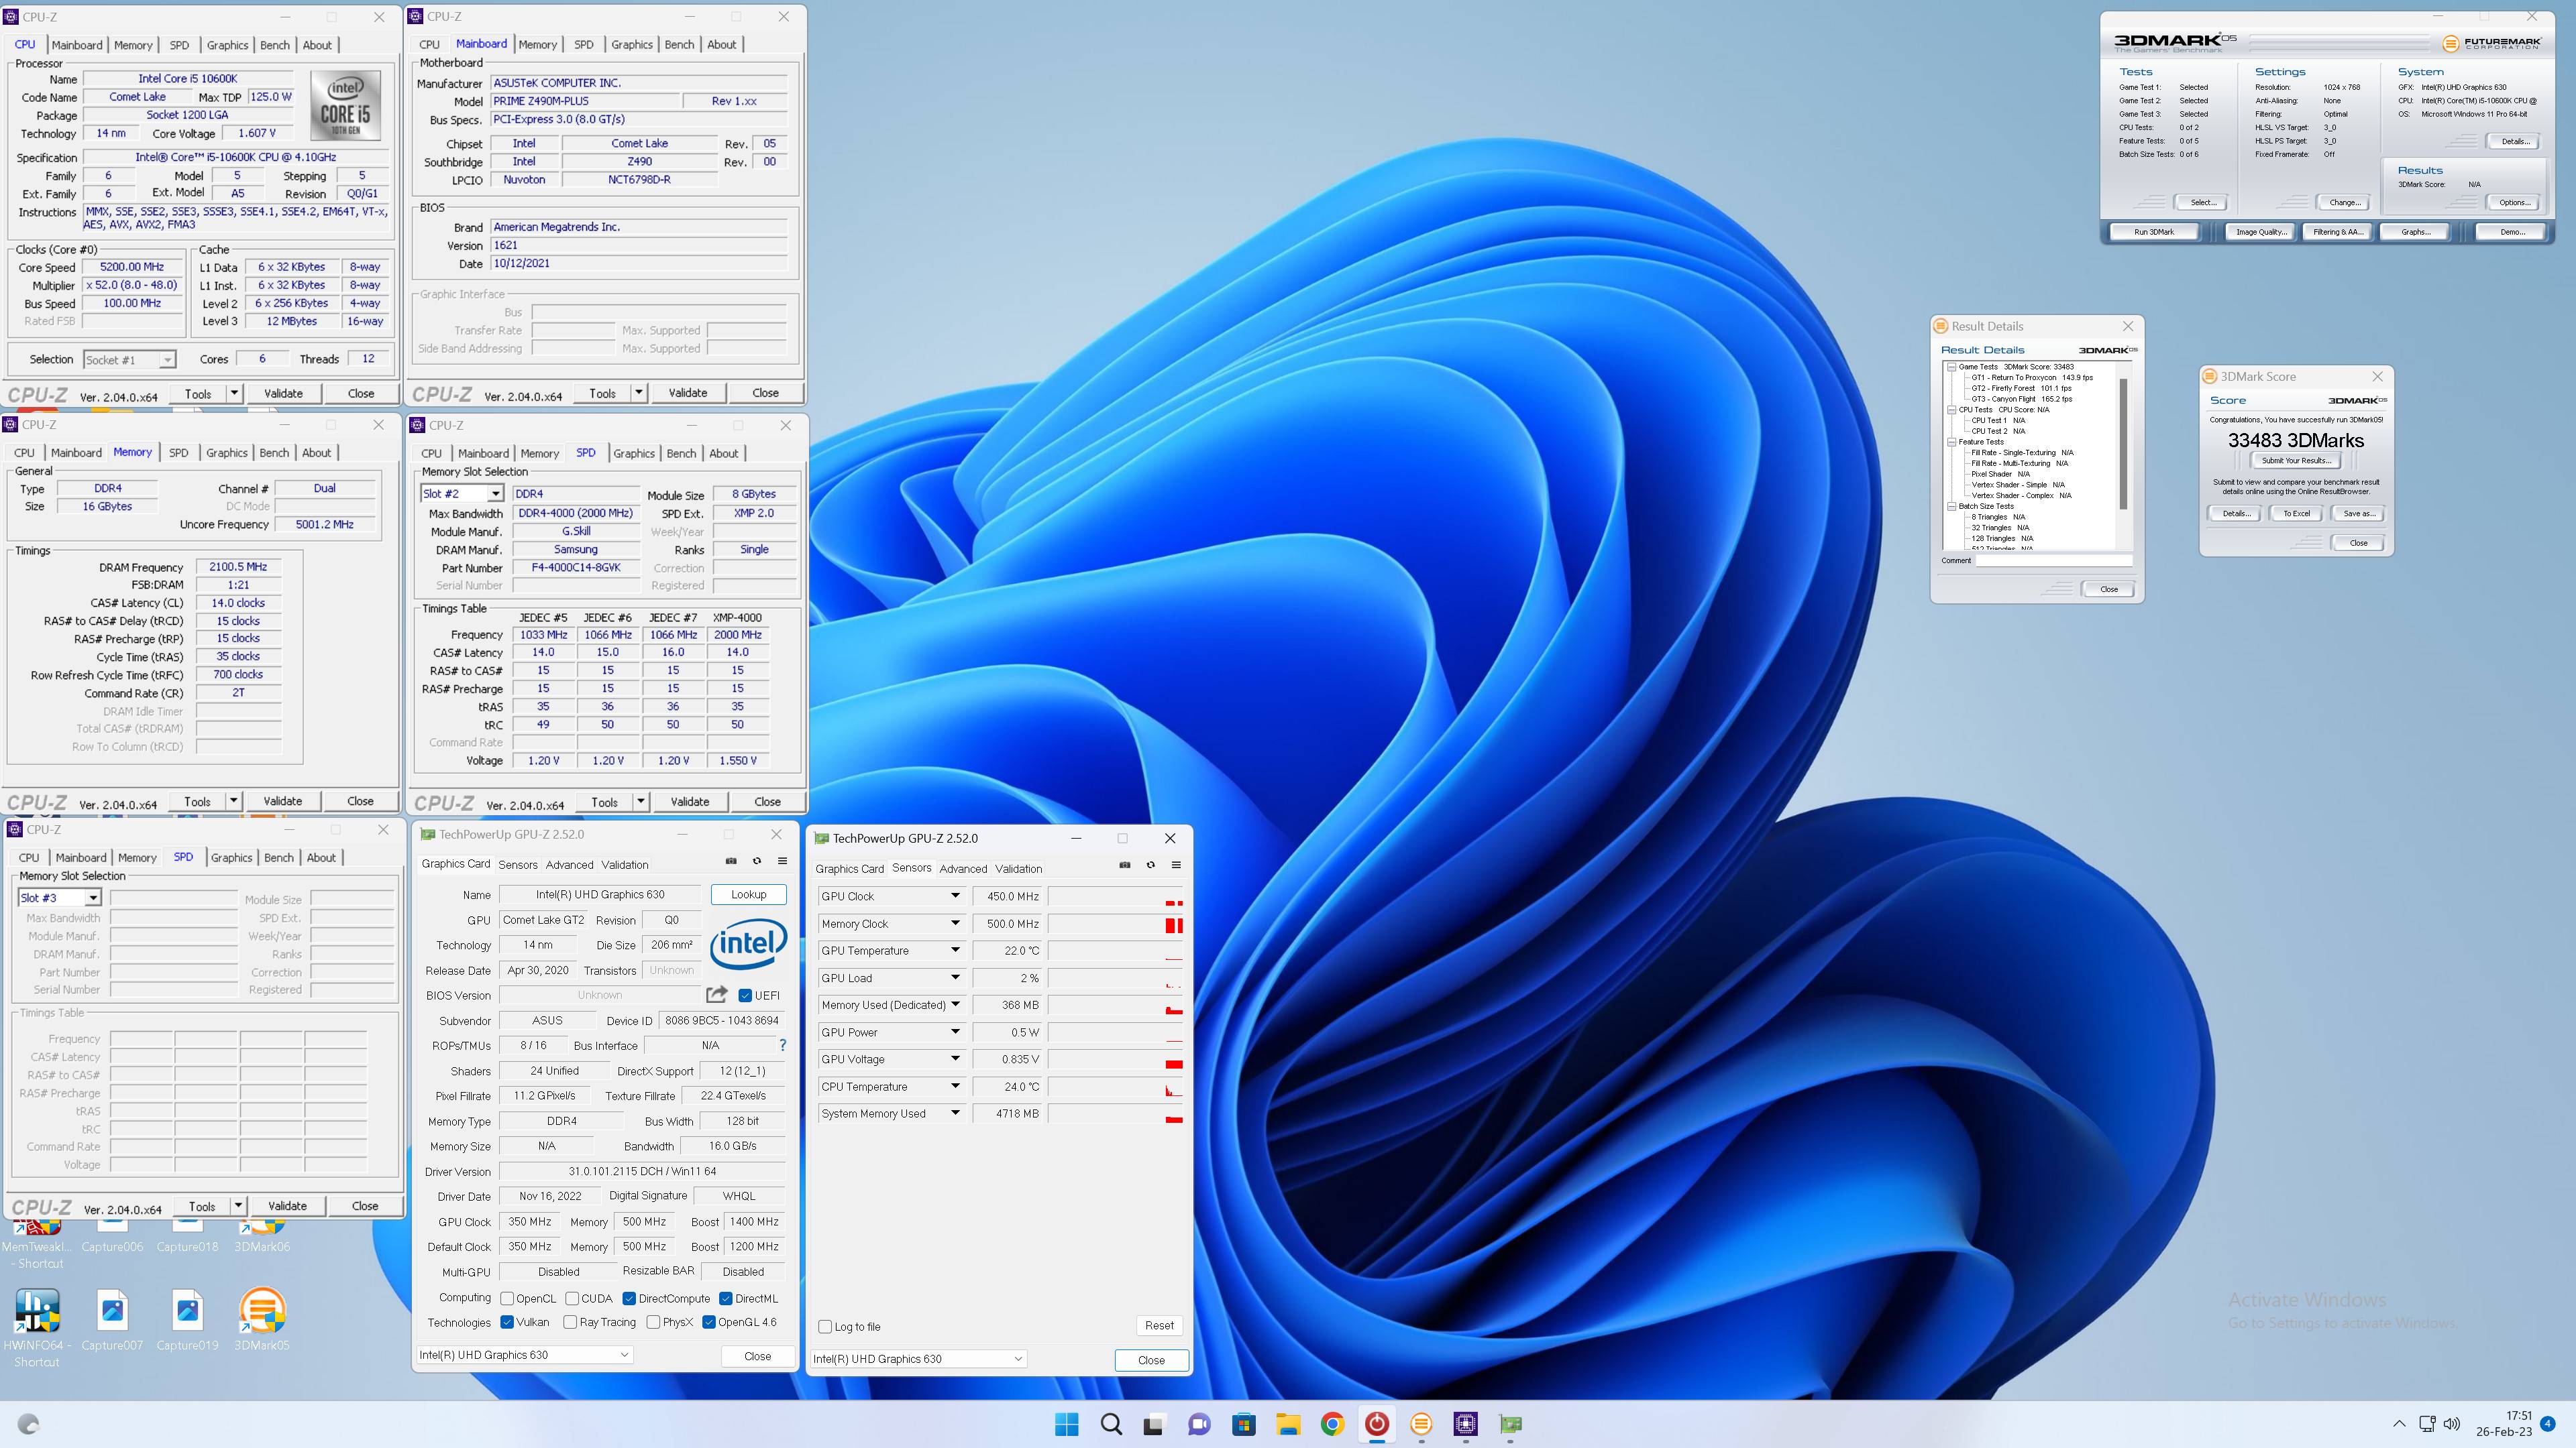2576x1448 pixels.
Task: Open Microsoft Store on taskbar
Action: [x=1243, y=1424]
